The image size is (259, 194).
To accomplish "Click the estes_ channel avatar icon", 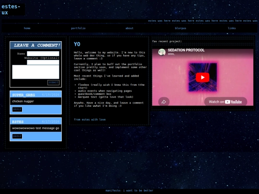I will click(162, 52).
